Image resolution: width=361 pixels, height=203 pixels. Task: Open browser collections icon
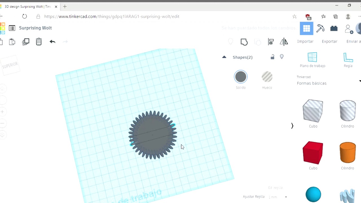[336, 17]
